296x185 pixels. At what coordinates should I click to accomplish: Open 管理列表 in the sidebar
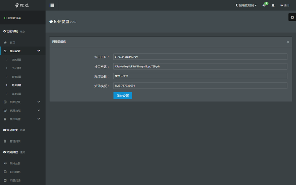[15, 141]
